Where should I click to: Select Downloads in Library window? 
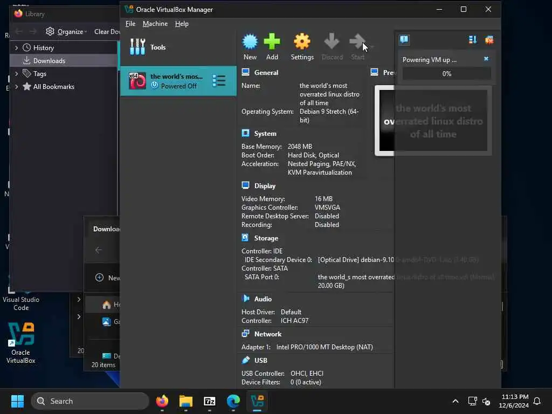click(64, 60)
